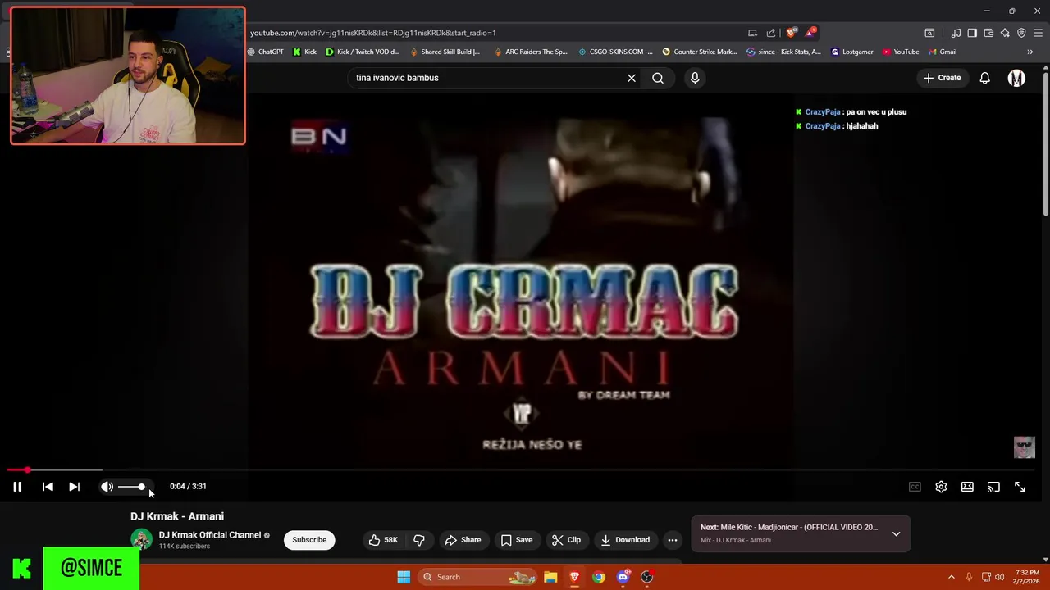Open the Kick bookmark

click(x=304, y=52)
